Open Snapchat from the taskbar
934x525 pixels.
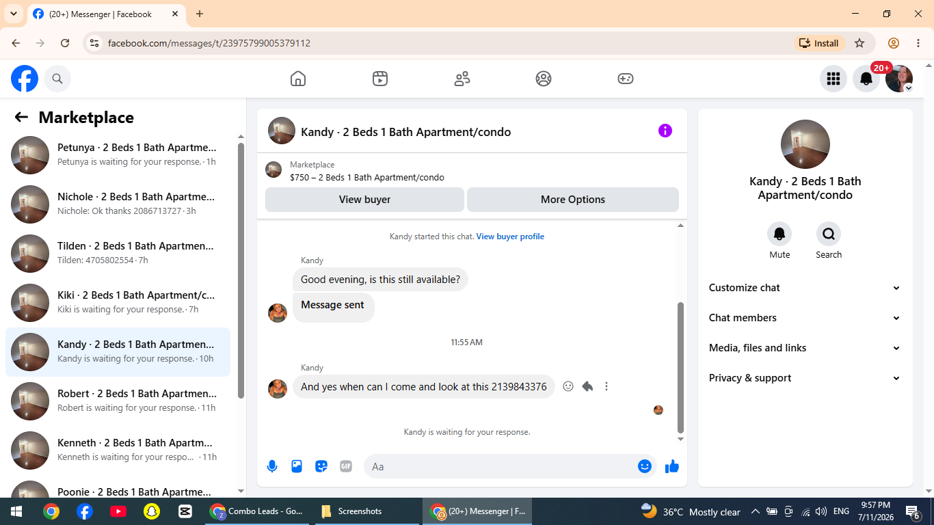pos(151,511)
